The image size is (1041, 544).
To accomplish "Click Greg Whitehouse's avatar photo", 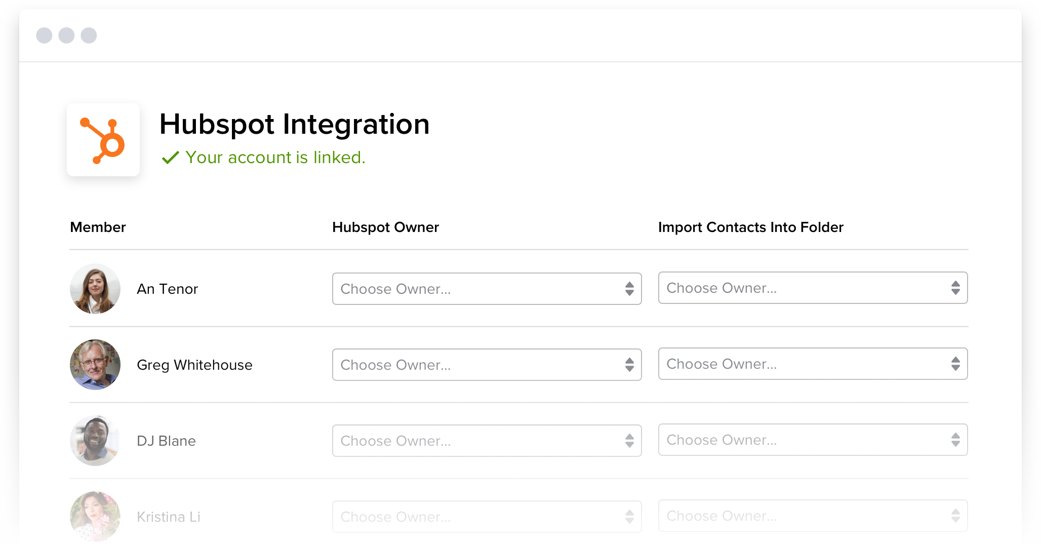I will tap(95, 365).
